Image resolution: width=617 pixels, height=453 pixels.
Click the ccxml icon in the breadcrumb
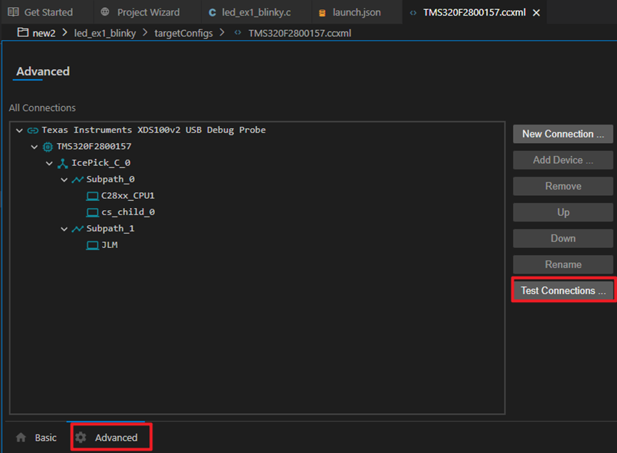238,33
